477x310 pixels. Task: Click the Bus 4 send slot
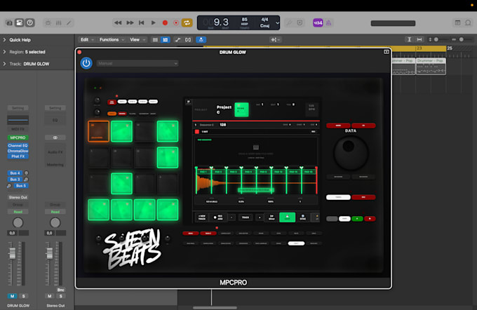[x=15, y=173]
